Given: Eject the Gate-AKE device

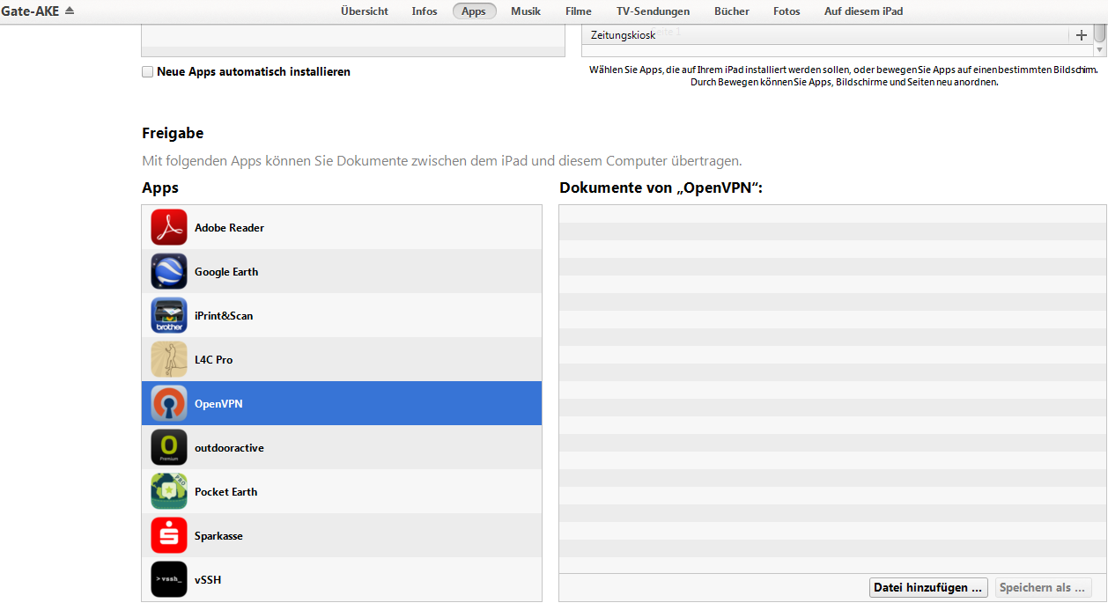Looking at the screenshot, I should 70,11.
